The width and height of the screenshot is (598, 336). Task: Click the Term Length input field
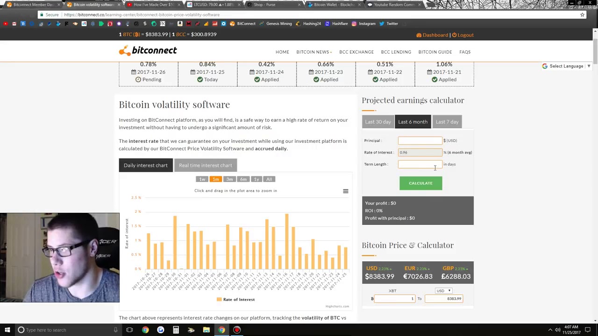pyautogui.click(x=420, y=164)
